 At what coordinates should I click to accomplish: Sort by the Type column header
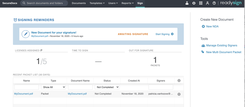click(x=53, y=81)
